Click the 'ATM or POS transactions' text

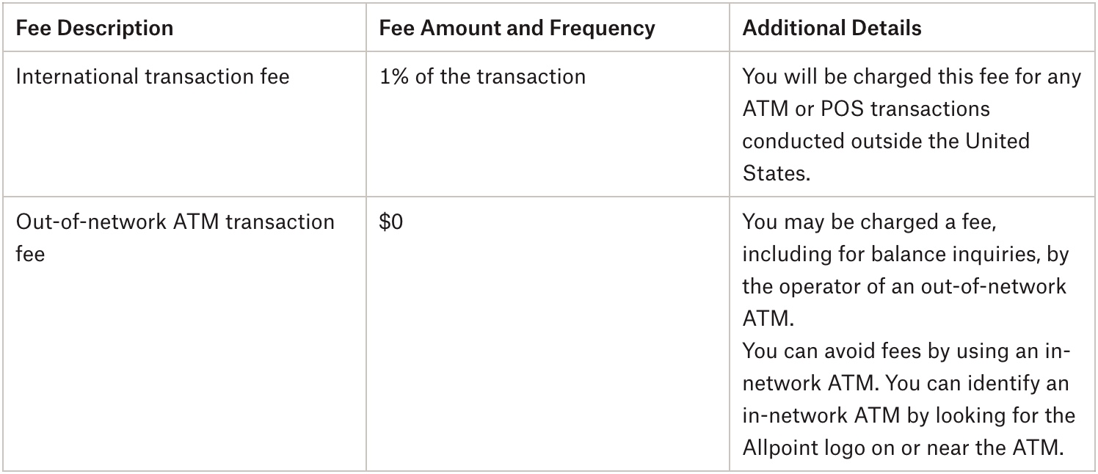pyautogui.click(x=866, y=109)
